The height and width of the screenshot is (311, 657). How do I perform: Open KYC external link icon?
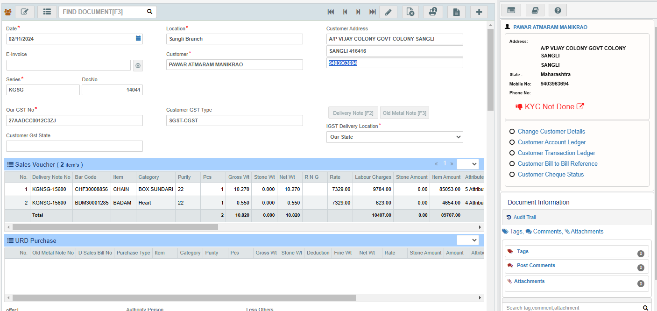(x=580, y=106)
